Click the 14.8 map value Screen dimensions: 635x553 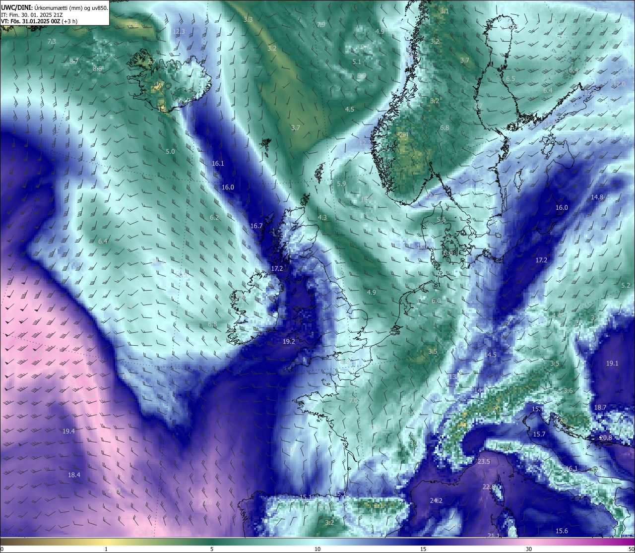(597, 197)
